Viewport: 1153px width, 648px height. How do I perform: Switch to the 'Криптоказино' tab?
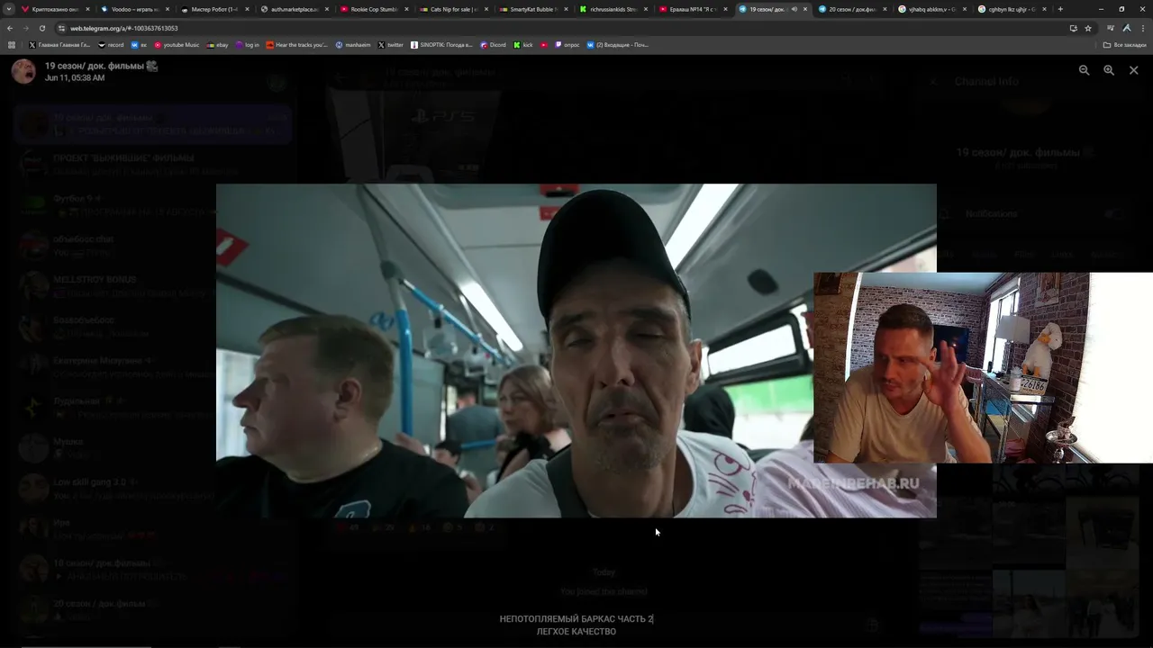pos(56,9)
